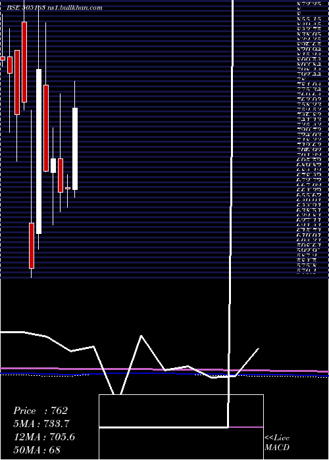The width and height of the screenshot is (329, 460).
Task: Click the '5MA : 733.7' value
Action: [x=41, y=424]
